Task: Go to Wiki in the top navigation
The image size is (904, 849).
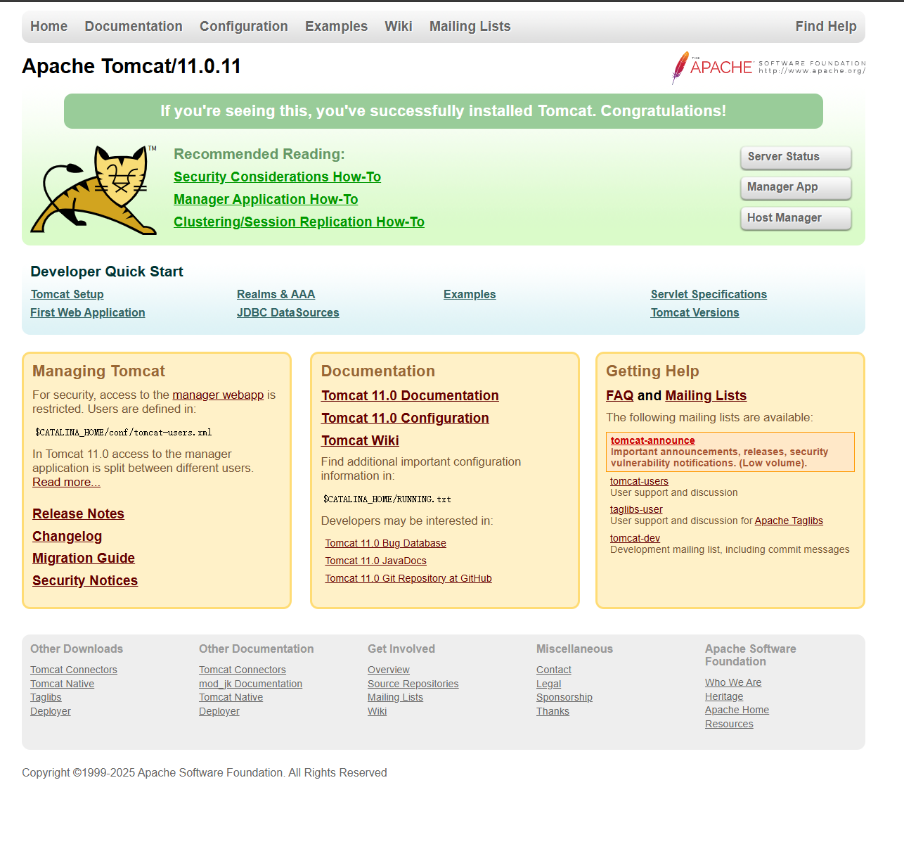Action: coord(399,26)
